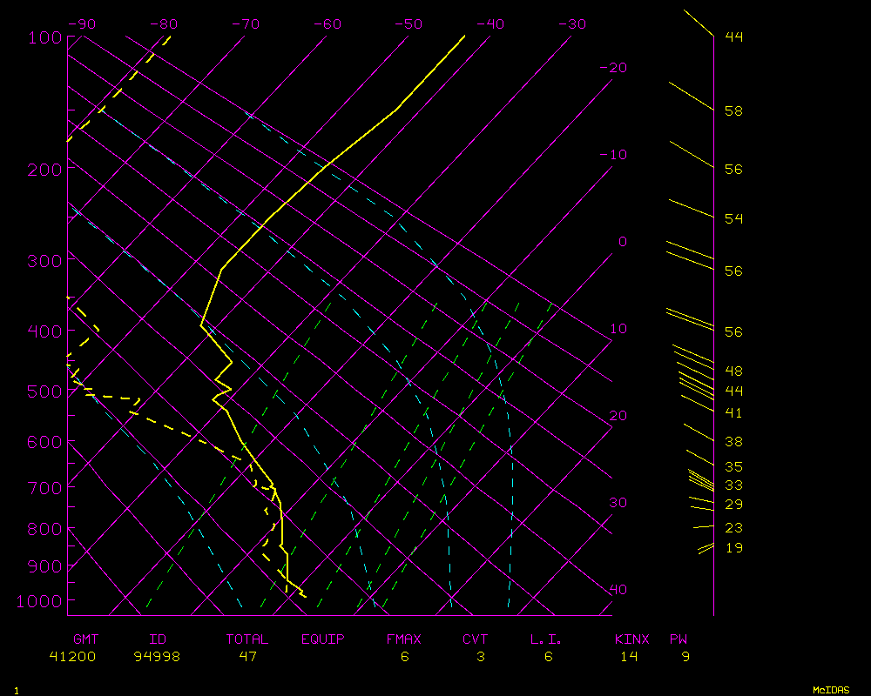
Task: Click the KINX value 14
Action: (629, 657)
